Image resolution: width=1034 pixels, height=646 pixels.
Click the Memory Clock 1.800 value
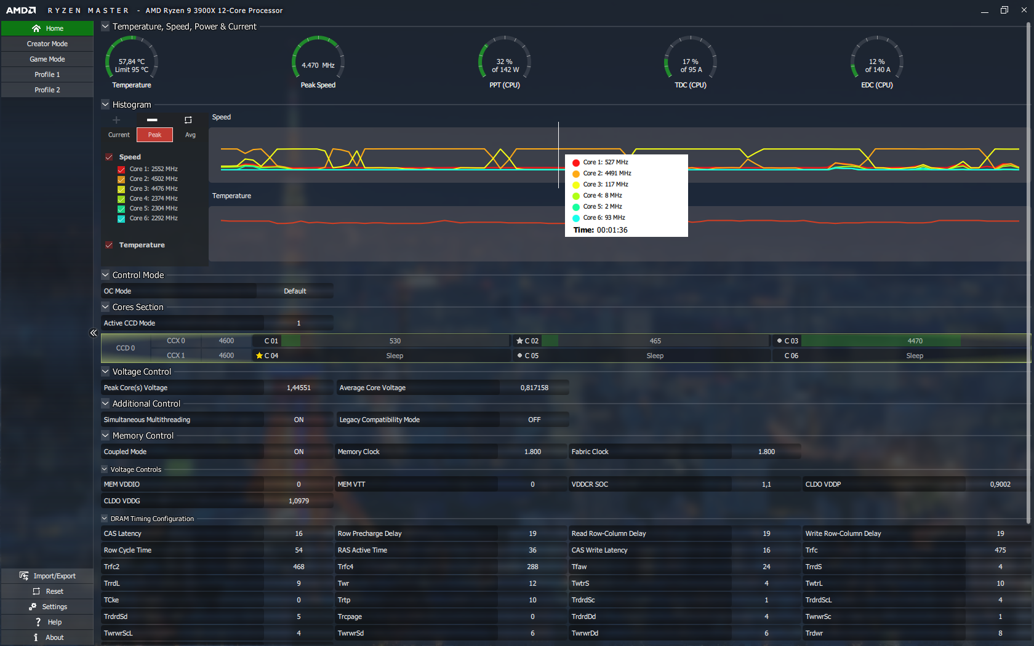click(532, 452)
